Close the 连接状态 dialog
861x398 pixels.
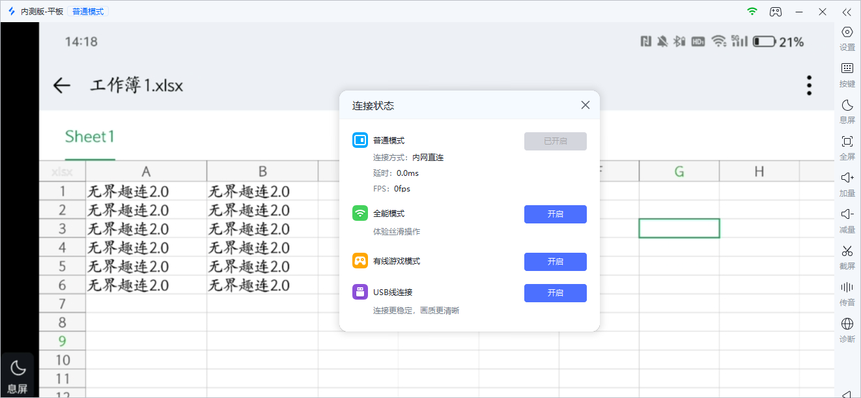(x=584, y=104)
